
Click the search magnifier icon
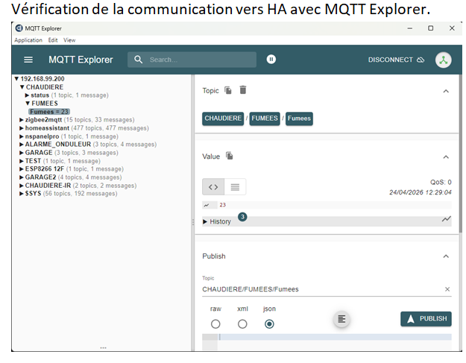pyautogui.click(x=138, y=60)
